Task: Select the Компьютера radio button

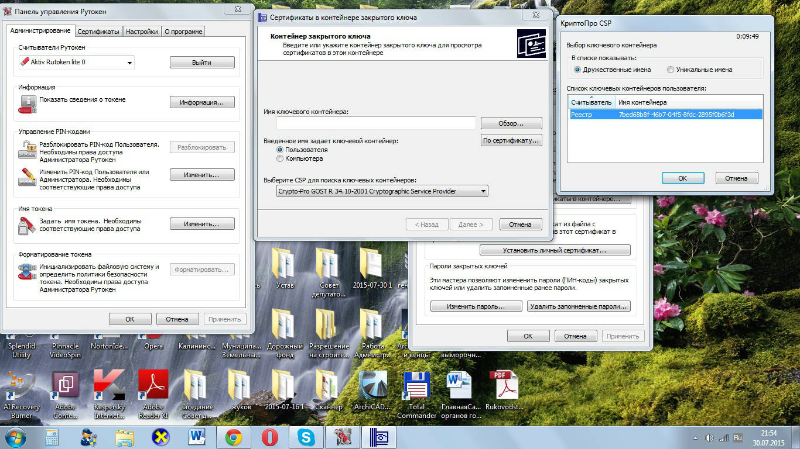Action: (x=280, y=158)
